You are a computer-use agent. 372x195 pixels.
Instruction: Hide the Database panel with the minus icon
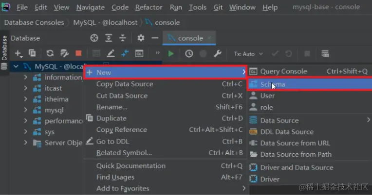pyautogui.click(x=155, y=38)
